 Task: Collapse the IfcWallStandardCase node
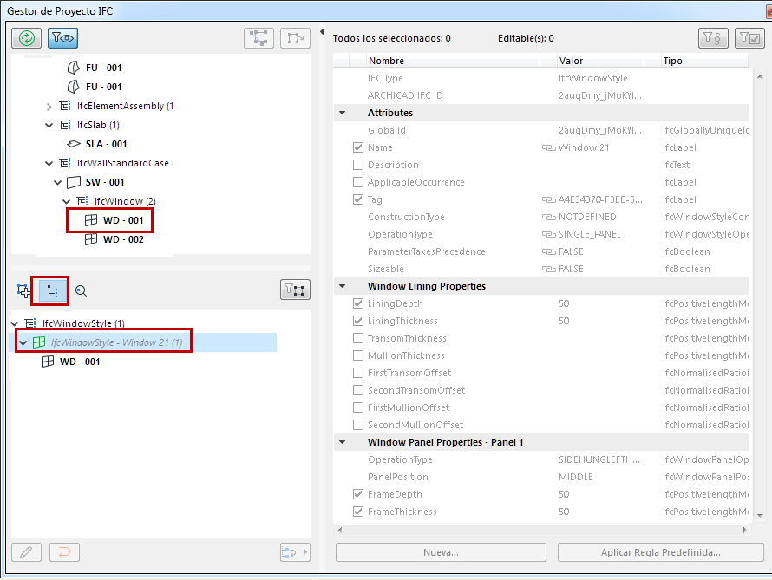tap(49, 163)
